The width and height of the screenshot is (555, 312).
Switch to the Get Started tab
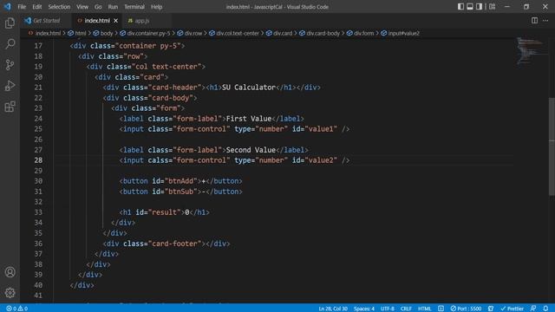pos(46,21)
